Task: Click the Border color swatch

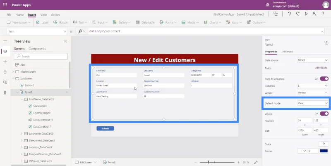Action: [x=324, y=151]
